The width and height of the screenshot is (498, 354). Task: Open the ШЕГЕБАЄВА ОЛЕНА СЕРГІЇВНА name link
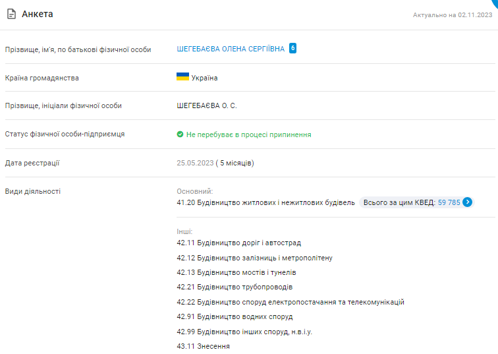coord(231,49)
